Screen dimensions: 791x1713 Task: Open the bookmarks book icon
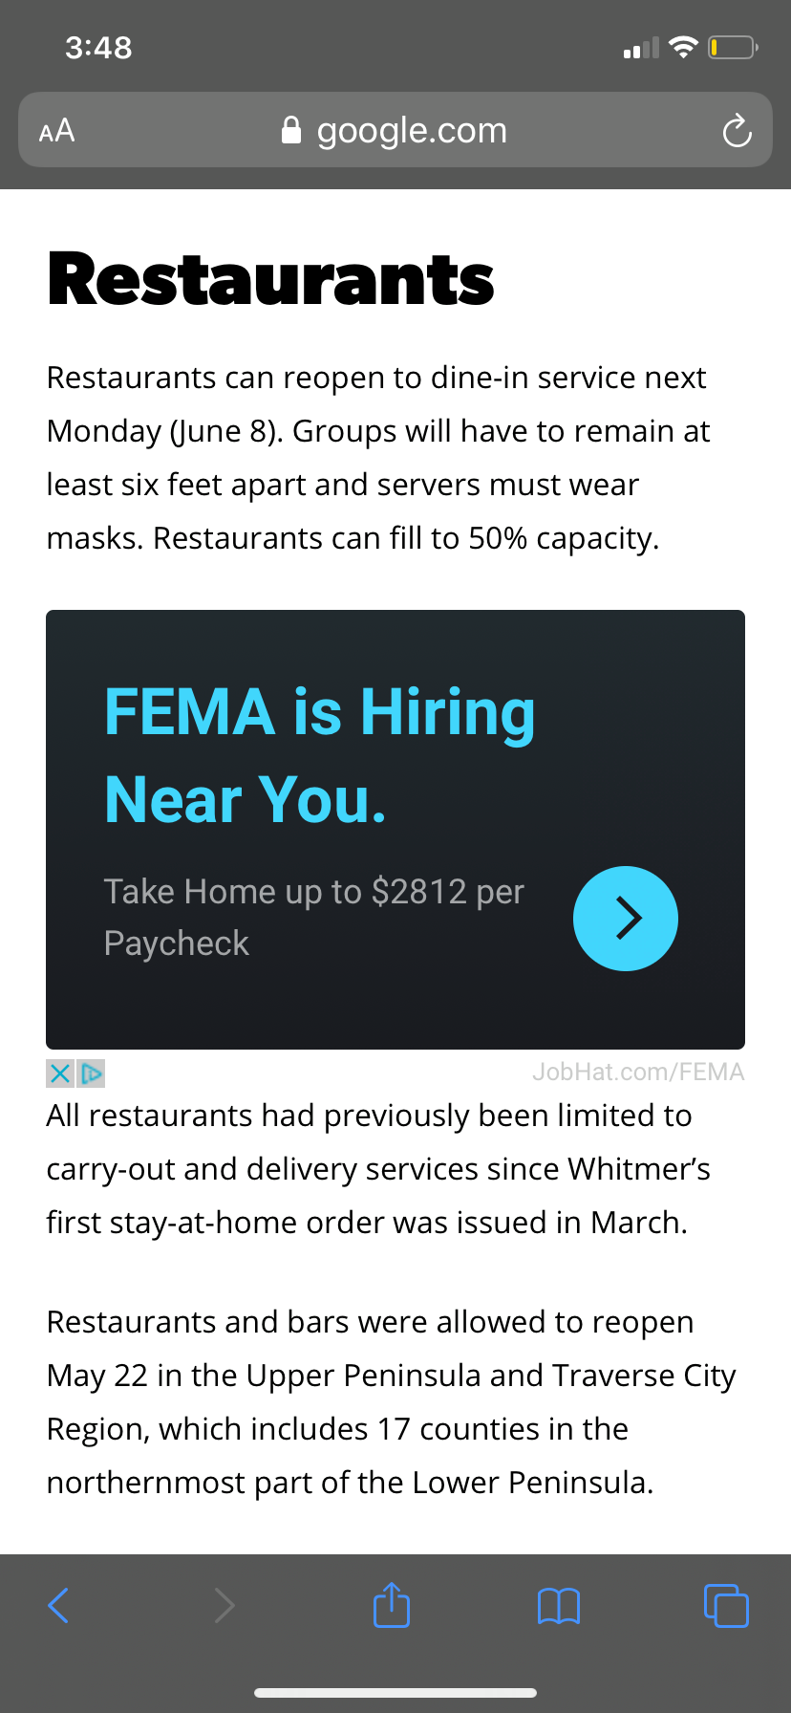pos(559,1606)
